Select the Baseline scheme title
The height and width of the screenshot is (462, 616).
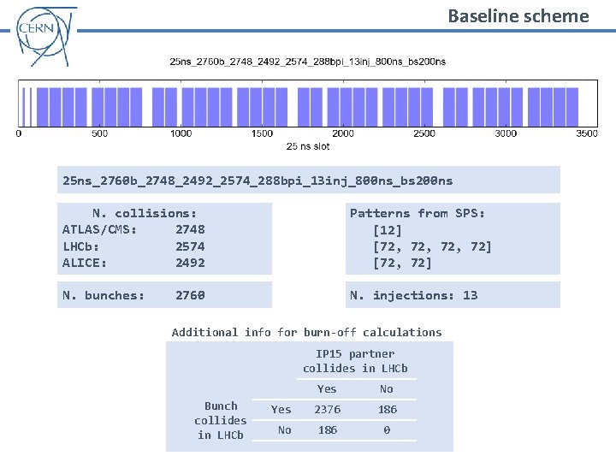click(x=518, y=16)
